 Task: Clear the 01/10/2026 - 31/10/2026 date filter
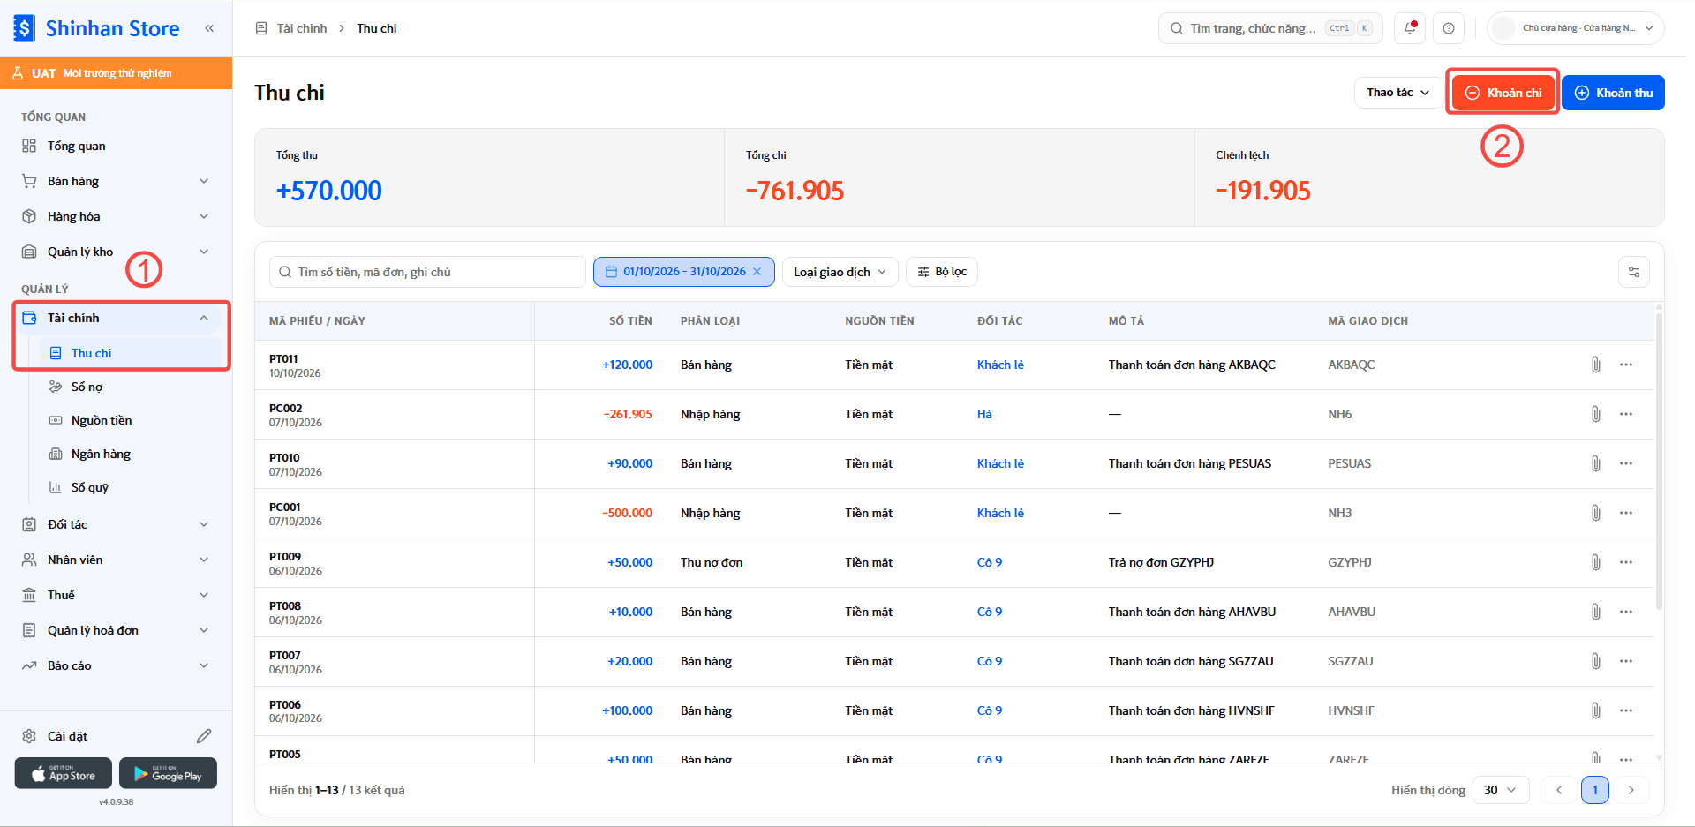(x=757, y=272)
